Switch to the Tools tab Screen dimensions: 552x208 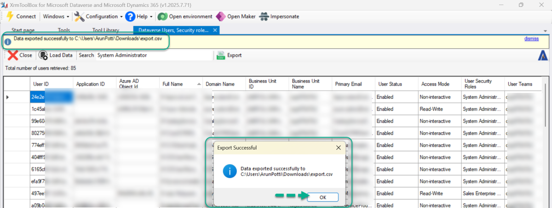pyautogui.click(x=64, y=30)
